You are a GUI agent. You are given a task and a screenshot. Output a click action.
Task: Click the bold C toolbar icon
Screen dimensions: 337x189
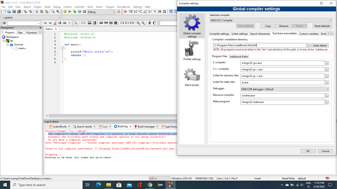(154, 23)
